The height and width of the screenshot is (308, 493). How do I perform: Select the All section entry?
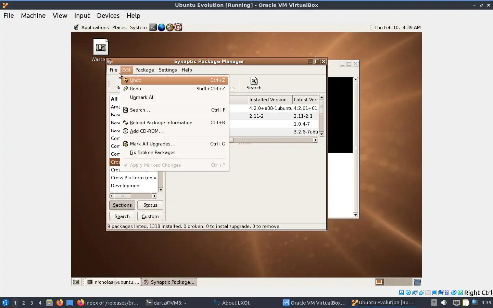[x=114, y=99]
